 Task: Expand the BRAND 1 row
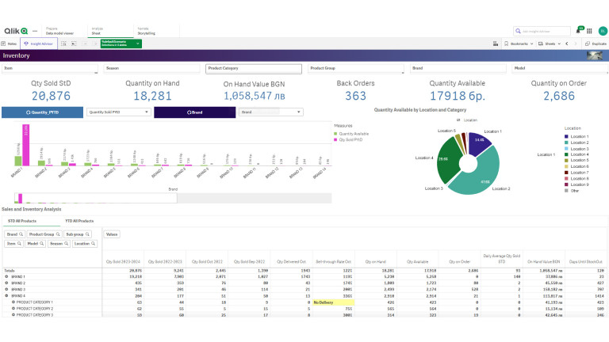(6, 276)
